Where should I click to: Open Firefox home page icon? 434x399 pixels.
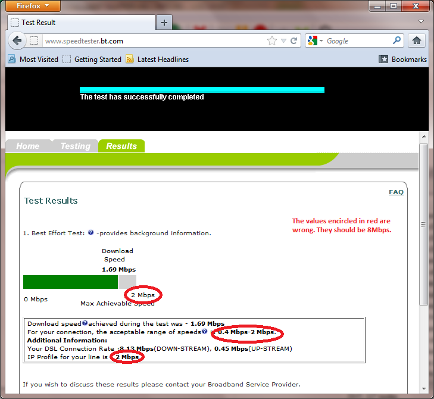tap(417, 40)
